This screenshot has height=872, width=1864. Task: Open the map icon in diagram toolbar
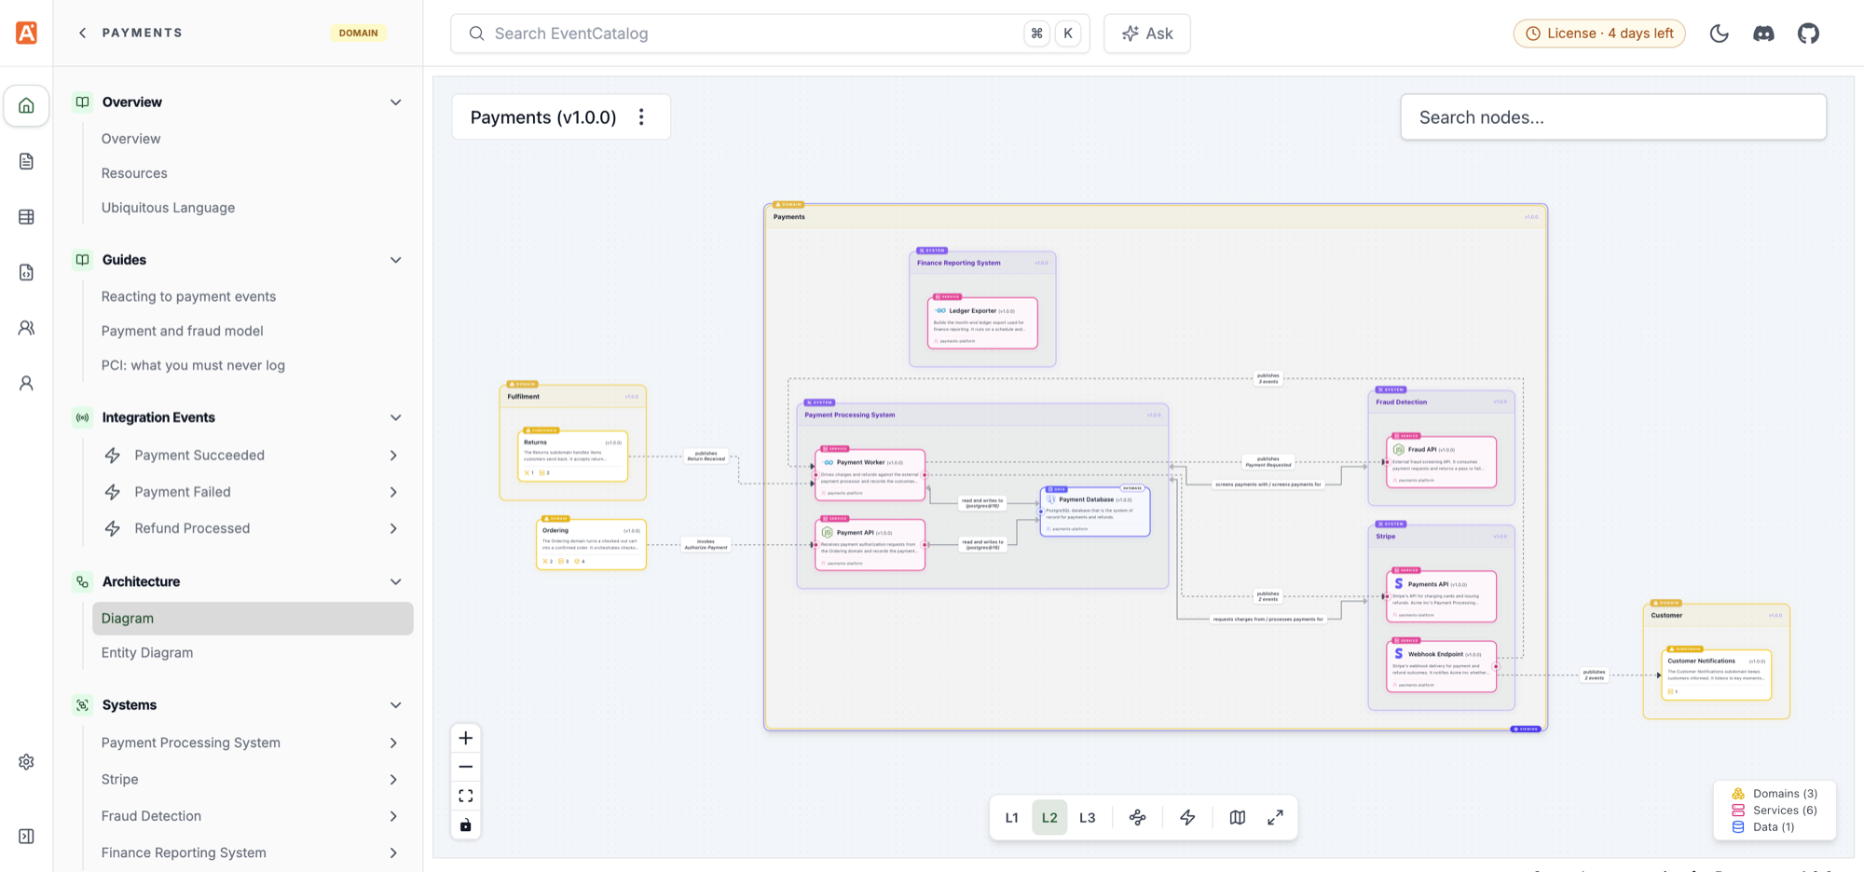[x=1237, y=818]
